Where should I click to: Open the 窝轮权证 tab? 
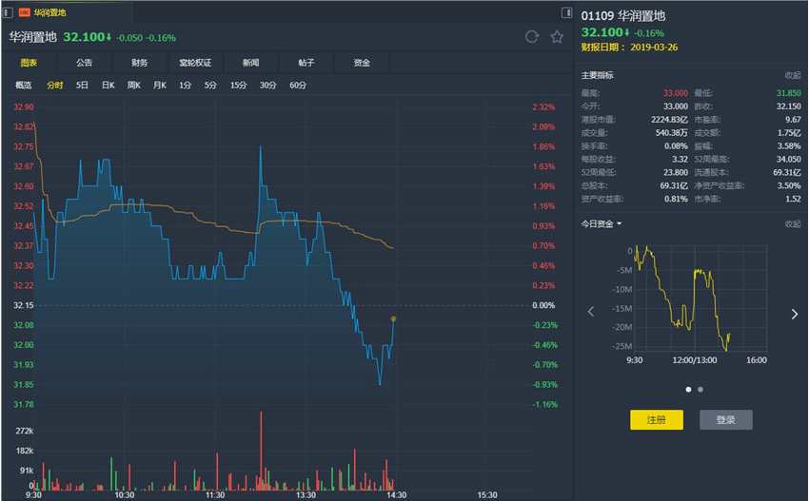(x=195, y=63)
